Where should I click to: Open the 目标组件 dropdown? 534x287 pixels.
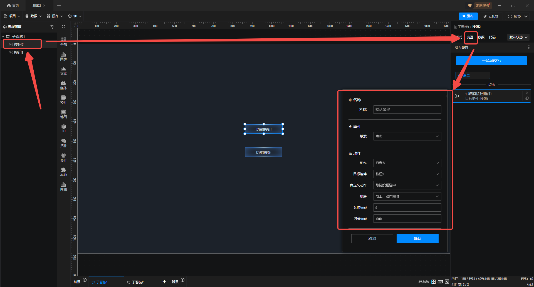(x=407, y=174)
